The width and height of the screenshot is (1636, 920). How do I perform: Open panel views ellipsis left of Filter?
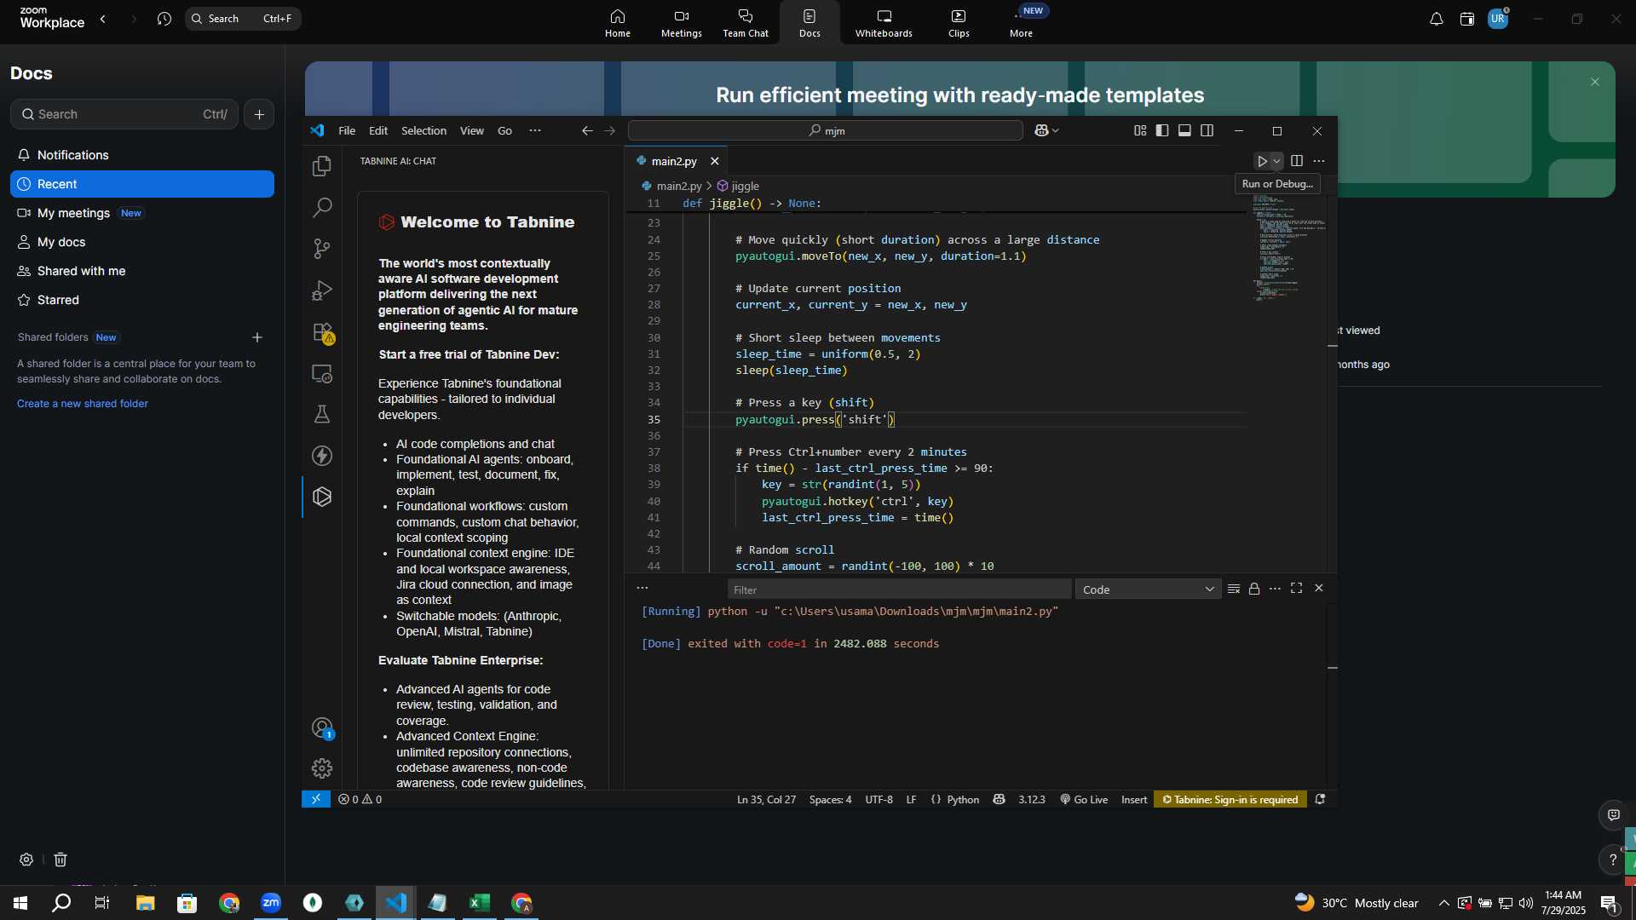642,589
